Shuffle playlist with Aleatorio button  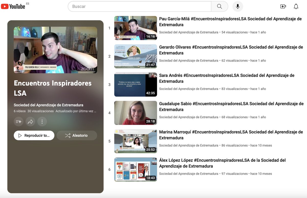point(77,135)
